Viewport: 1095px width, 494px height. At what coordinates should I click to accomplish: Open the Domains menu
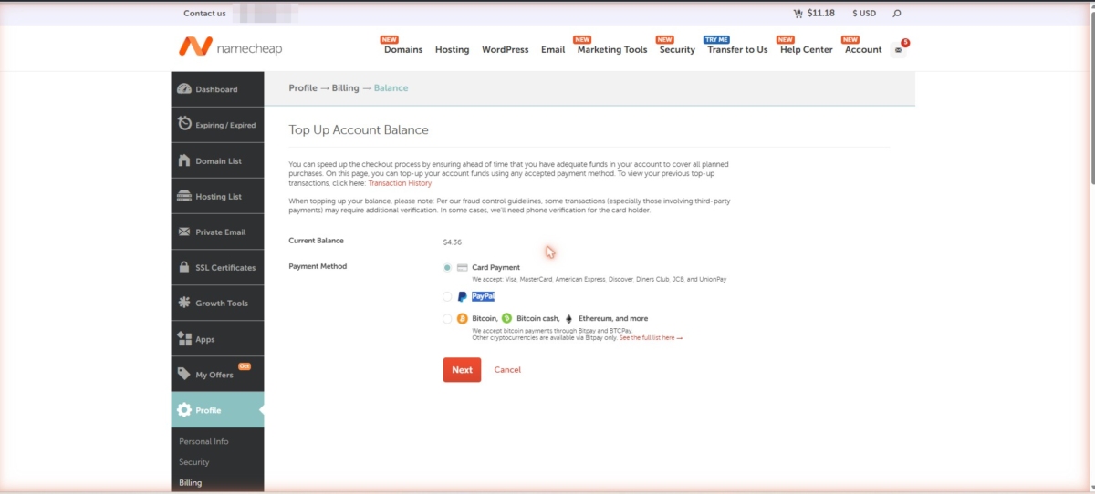403,50
